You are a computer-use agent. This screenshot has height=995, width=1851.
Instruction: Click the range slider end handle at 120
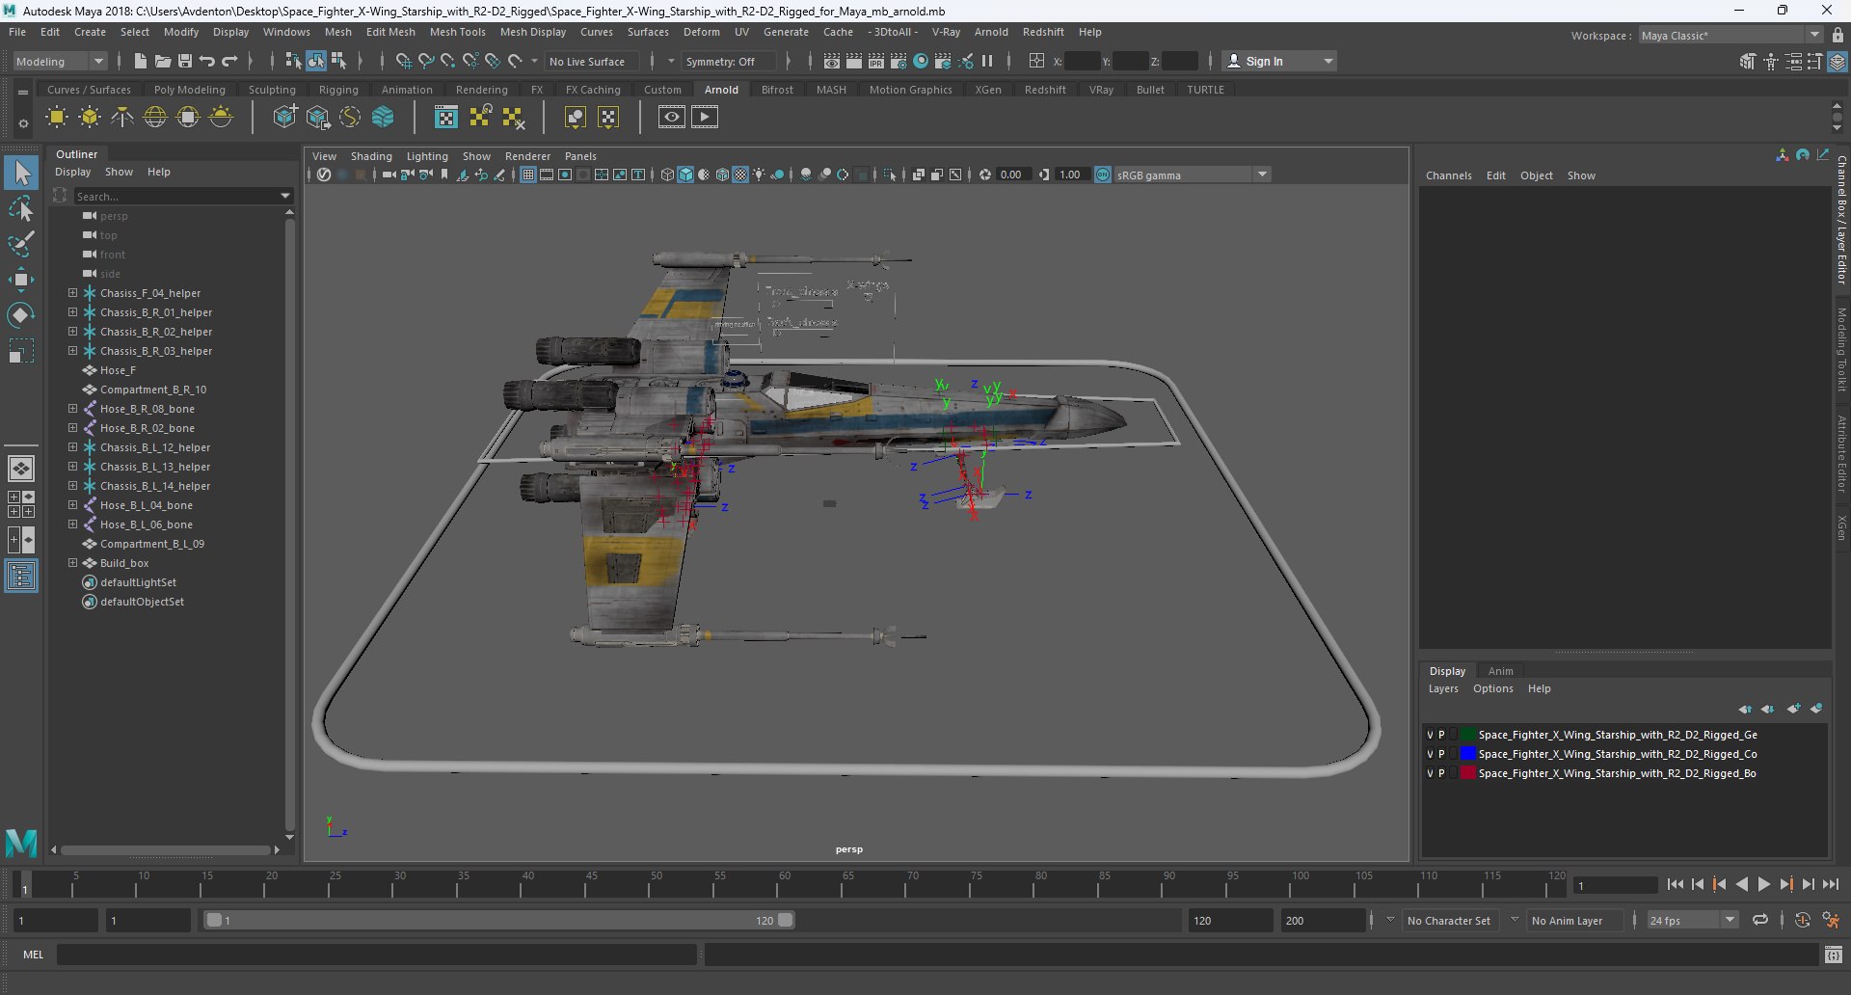point(786,921)
